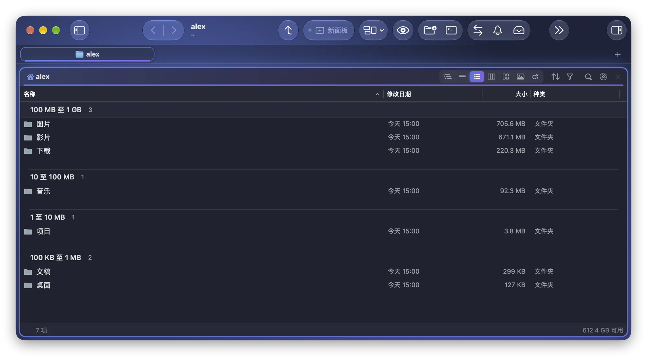The image size is (647, 356).
Task: Open the inbox tray icon
Action: (519, 30)
